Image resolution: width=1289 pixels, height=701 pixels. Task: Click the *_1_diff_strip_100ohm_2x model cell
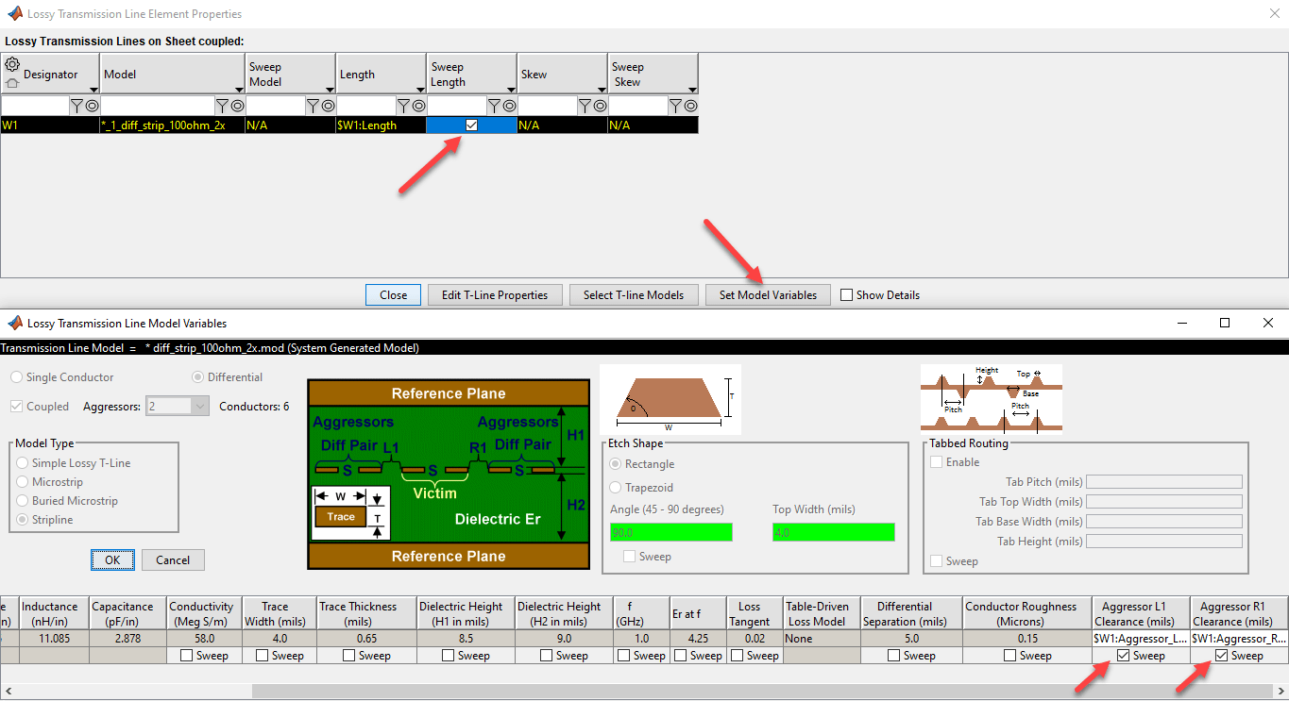click(x=172, y=125)
